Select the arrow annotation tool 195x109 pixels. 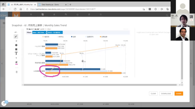[16, 41]
